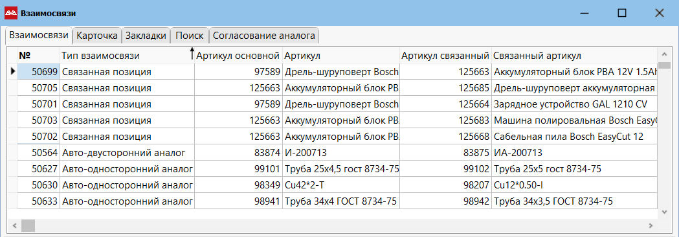Viewport: 679px width, 237px height.
Task: Click the horizontal scrollbar right arrow
Action: [651, 225]
